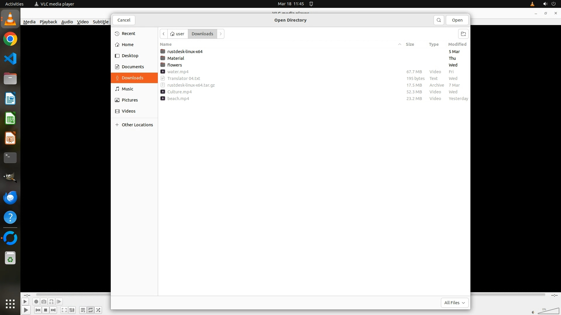
Task: Toggle the playlist view icon
Action: coord(83,310)
